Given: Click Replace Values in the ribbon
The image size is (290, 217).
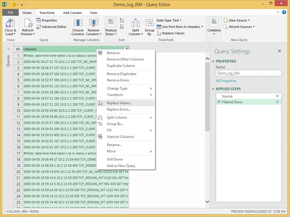Looking at the screenshot, I should click(171, 33).
